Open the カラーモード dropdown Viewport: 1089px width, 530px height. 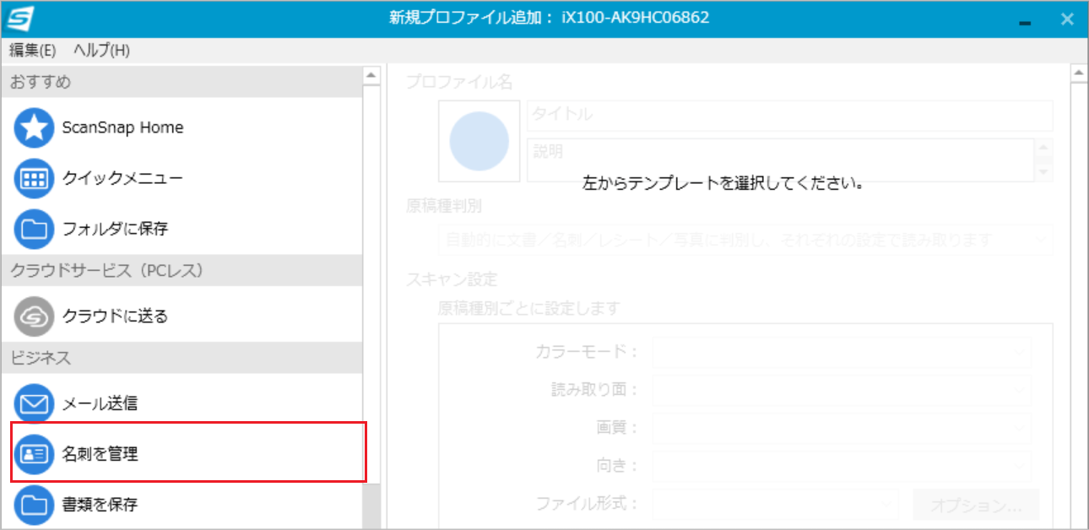(x=1019, y=352)
